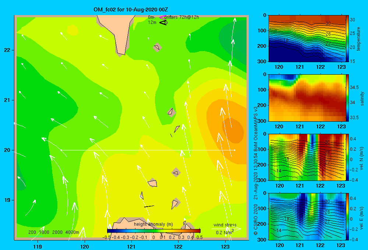Click the '15' tick on the temperature scale
The height and width of the screenshot is (250, 368).
pyautogui.click(x=353, y=61)
